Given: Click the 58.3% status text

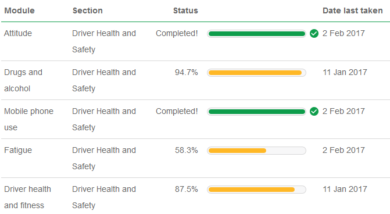Looking at the screenshot, I should point(187,150).
